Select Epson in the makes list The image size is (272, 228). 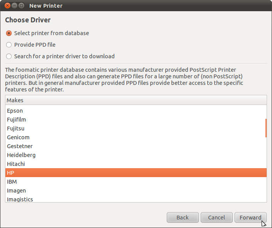pos(136,111)
